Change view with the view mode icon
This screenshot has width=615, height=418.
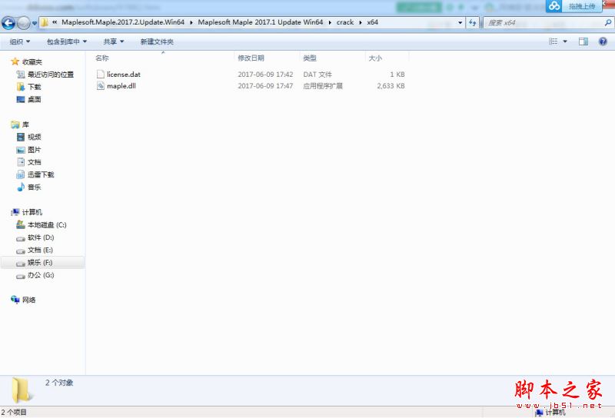coord(553,41)
